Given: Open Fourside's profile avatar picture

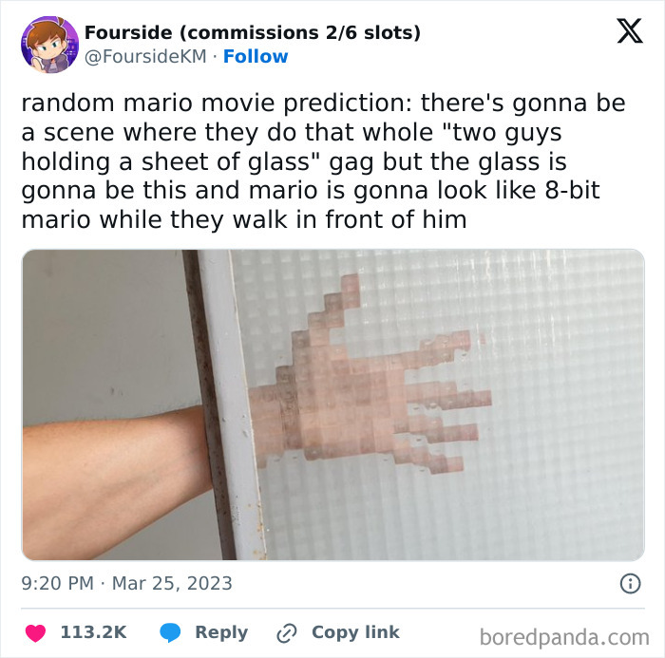Looking at the screenshot, I should [x=49, y=45].
